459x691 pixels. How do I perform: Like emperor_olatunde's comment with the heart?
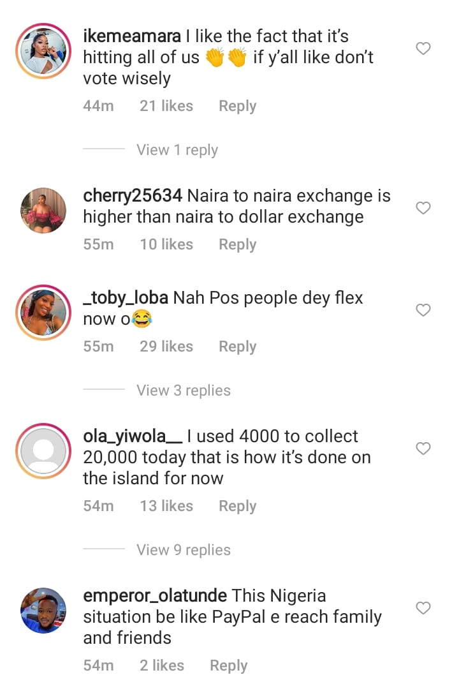pyautogui.click(x=423, y=608)
